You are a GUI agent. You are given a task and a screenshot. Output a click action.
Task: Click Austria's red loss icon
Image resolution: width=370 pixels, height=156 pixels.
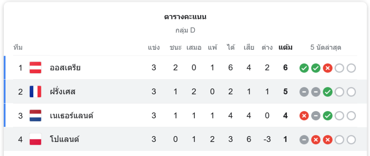[x=327, y=68]
